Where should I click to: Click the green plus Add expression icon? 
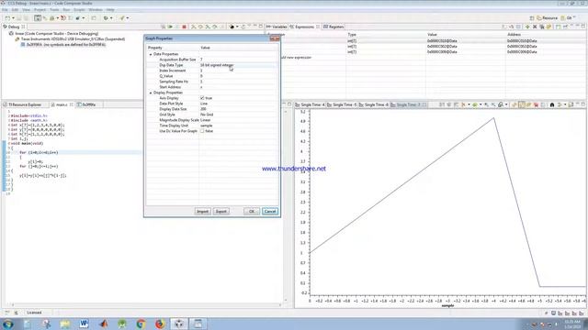pyautogui.click(x=527, y=27)
